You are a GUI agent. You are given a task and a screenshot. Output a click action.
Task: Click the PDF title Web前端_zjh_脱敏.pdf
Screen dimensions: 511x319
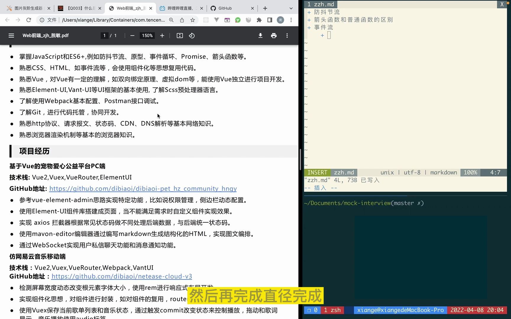46,35
